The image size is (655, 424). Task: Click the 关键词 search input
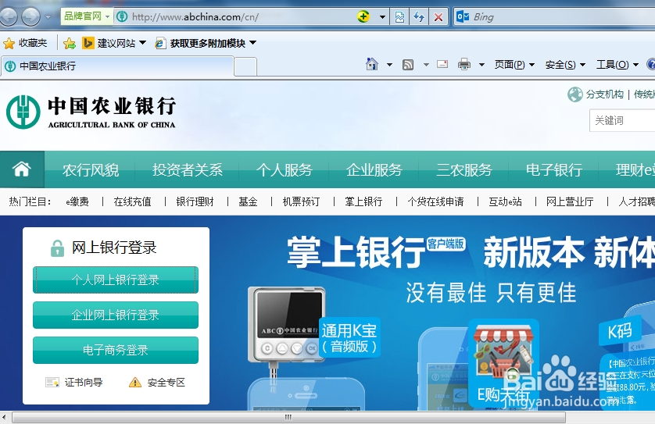[x=622, y=120]
